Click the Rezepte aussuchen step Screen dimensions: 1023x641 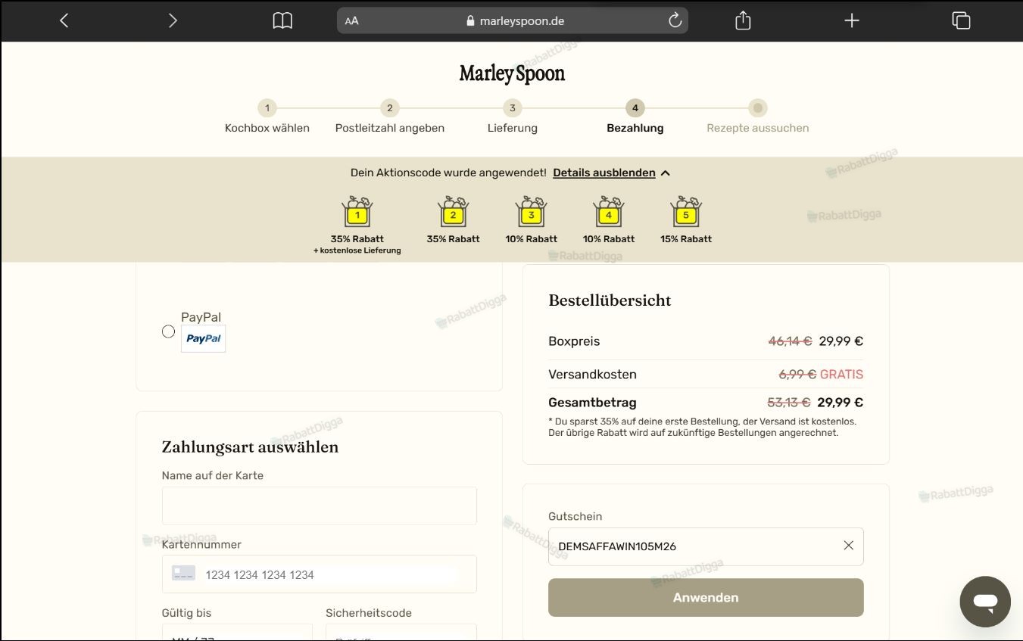(x=758, y=117)
